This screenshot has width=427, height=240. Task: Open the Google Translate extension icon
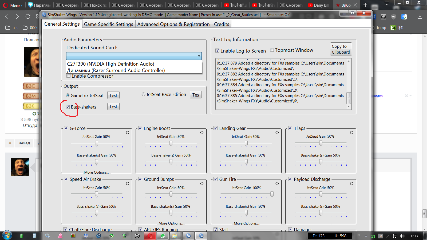point(404,17)
